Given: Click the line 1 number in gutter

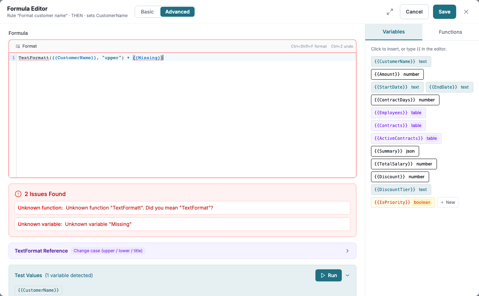Looking at the screenshot, I should tap(14, 58).
